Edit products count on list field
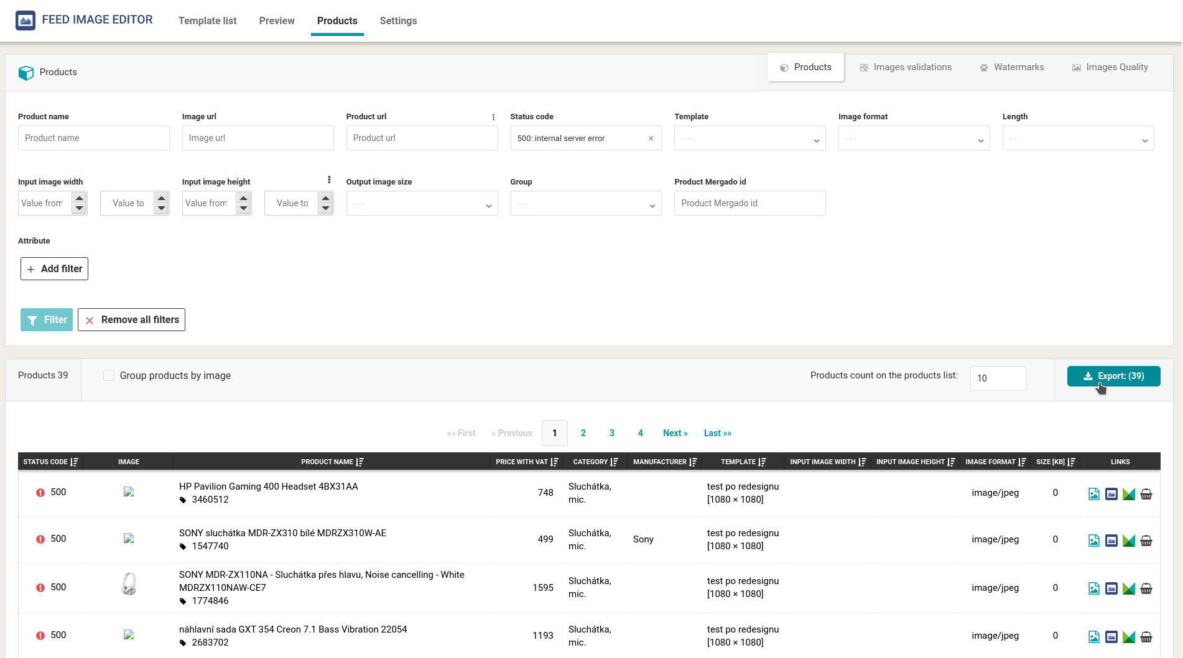1183x658 pixels. pyautogui.click(x=998, y=378)
